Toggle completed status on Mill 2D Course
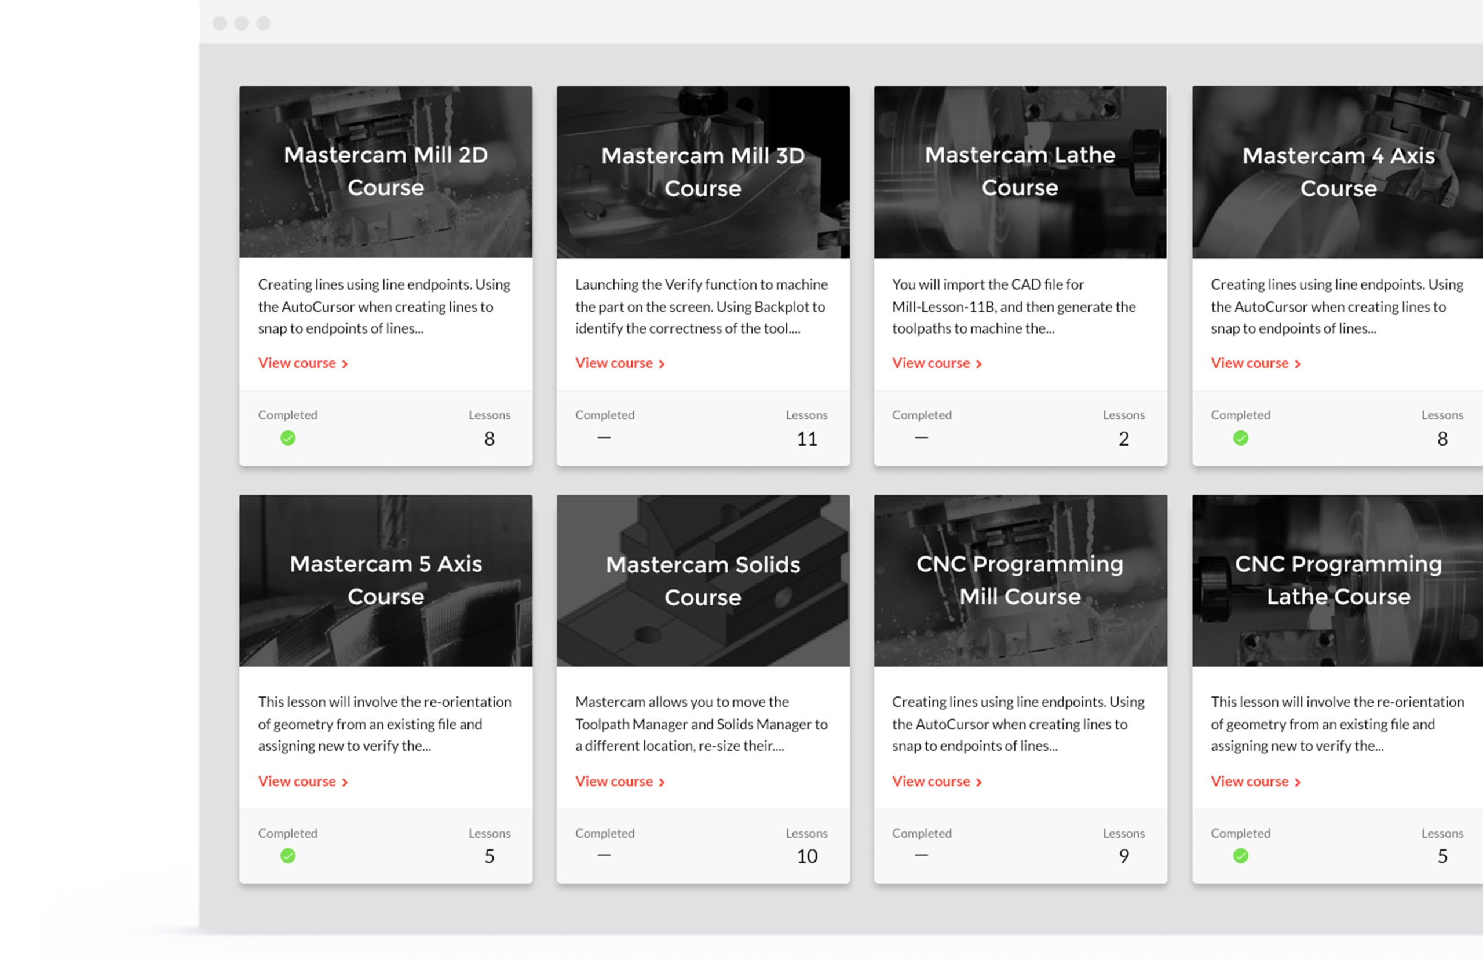 pos(288,437)
